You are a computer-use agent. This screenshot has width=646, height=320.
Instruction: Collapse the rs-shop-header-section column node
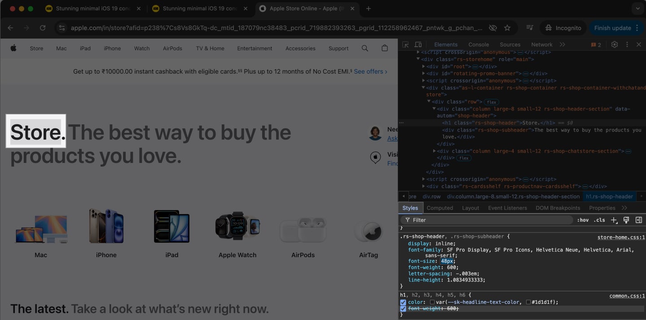434,109
